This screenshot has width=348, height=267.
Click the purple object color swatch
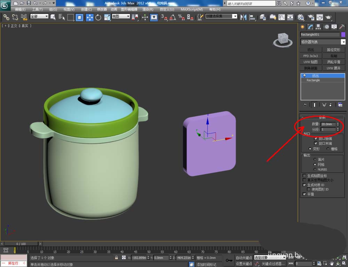click(x=343, y=34)
